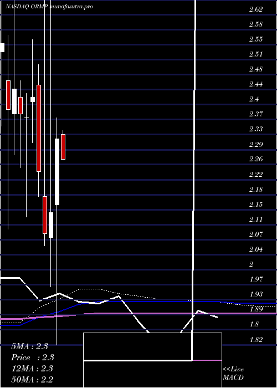
Task: Click the 2.29 price axis label
Action: [256, 144]
